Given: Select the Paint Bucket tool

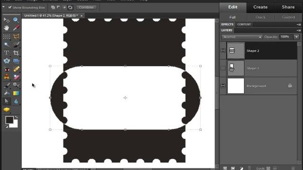Looking at the screenshot, I should click(7, 93).
